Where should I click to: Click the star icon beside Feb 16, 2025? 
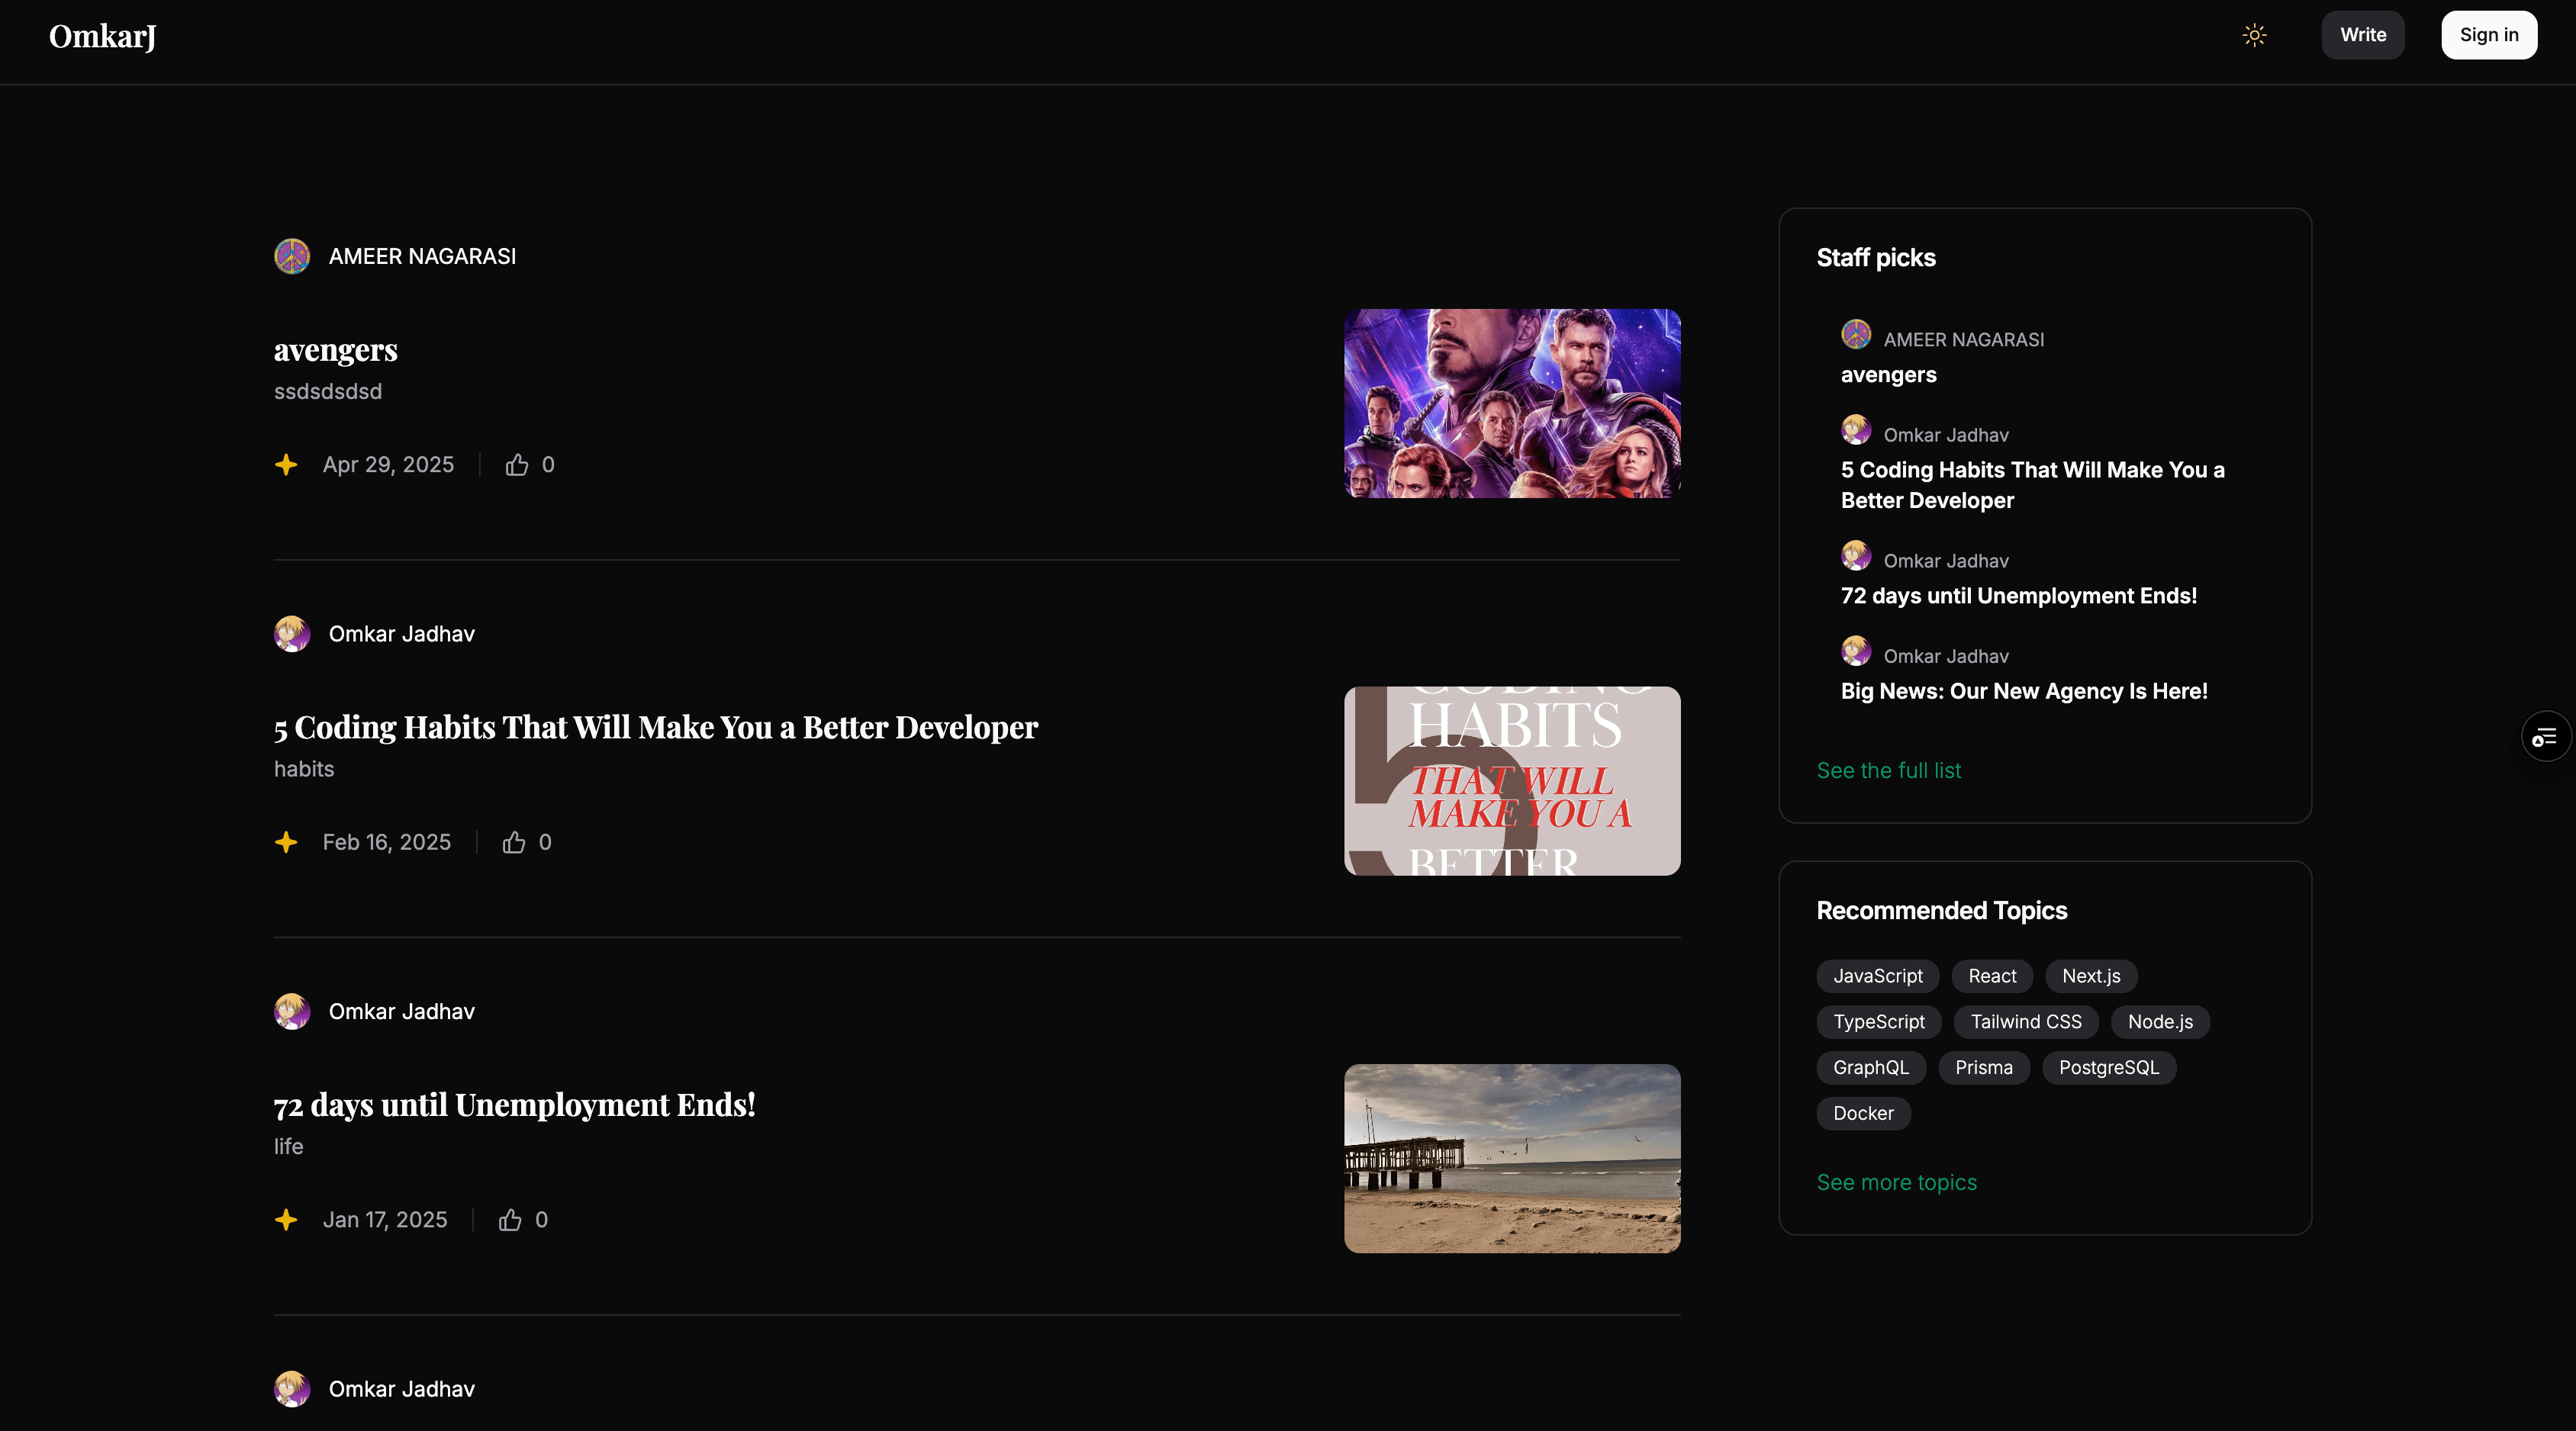click(286, 842)
